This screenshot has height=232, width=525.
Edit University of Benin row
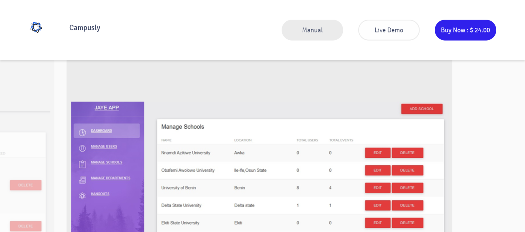pos(377,188)
